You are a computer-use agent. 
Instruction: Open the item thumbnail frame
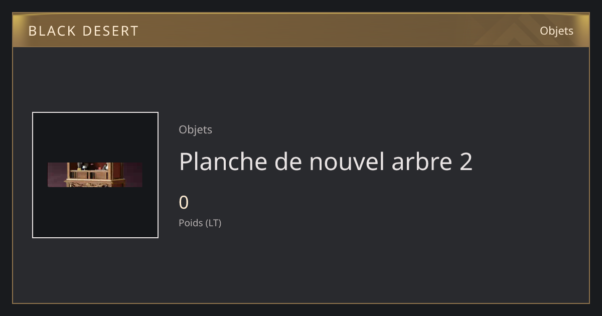(95, 175)
